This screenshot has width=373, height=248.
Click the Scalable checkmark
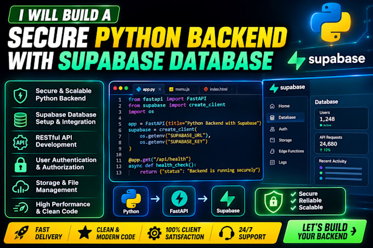click(293, 207)
